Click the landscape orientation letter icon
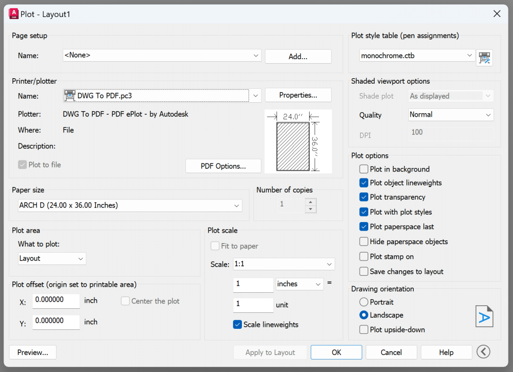The image size is (513, 372). coord(484,316)
